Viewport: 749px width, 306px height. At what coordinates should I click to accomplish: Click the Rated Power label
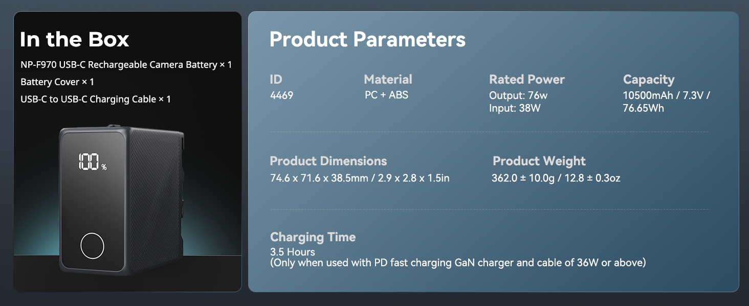tap(526, 80)
